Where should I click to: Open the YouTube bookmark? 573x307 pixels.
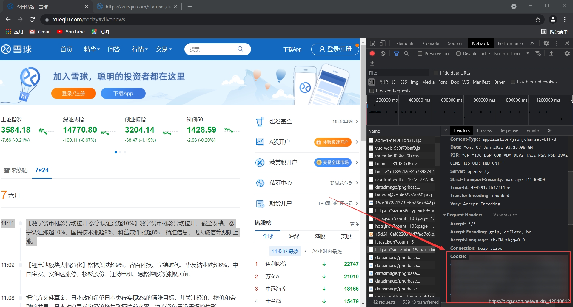71,32
